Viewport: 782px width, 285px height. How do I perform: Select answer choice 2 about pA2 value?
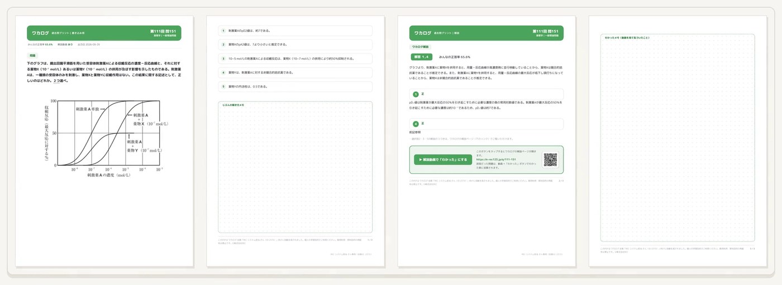295,45
